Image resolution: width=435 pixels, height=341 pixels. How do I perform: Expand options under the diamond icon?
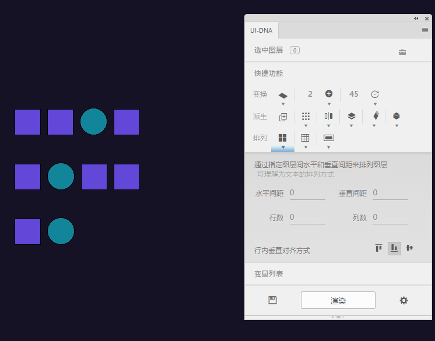pyautogui.click(x=374, y=126)
